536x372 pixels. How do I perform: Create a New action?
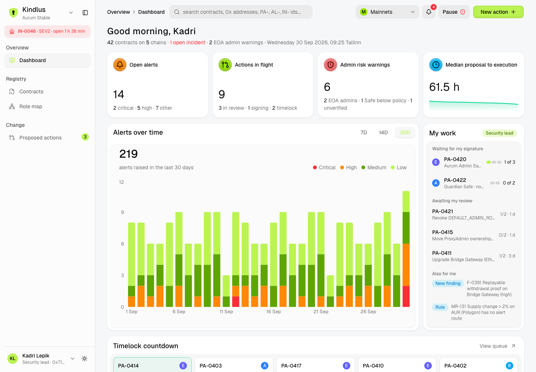[498, 12]
